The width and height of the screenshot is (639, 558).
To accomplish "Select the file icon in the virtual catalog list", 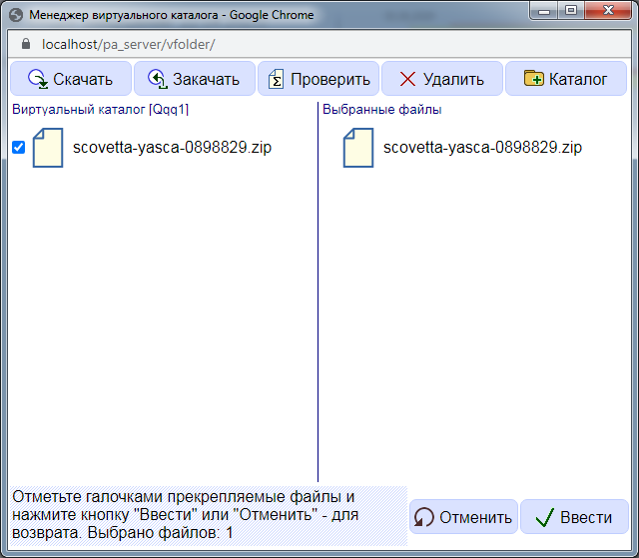I will 48,148.
